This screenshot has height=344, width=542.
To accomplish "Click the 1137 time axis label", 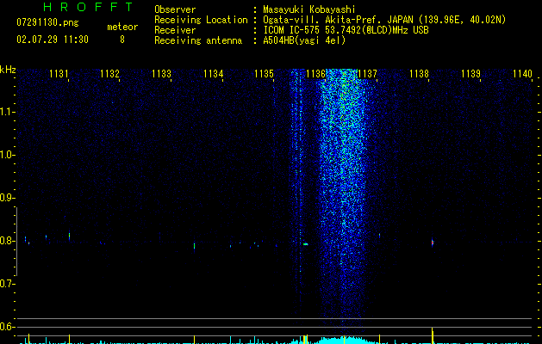I will [x=367, y=74].
